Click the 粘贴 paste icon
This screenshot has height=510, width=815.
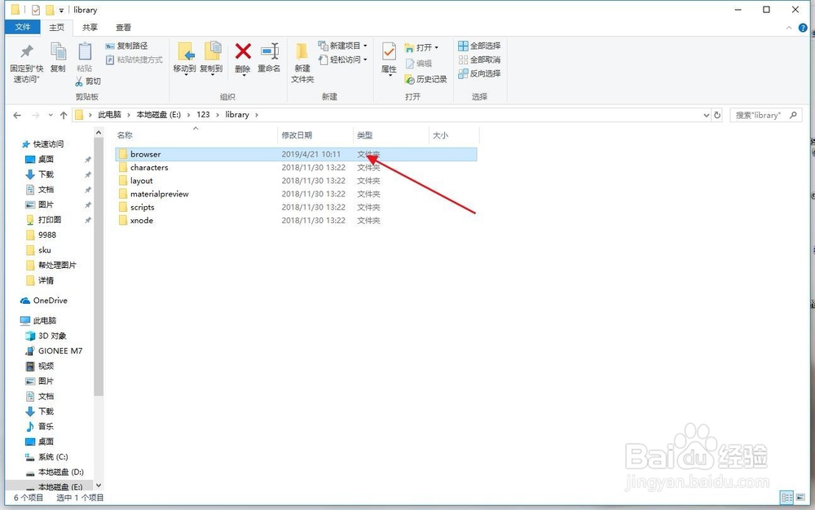click(x=84, y=52)
